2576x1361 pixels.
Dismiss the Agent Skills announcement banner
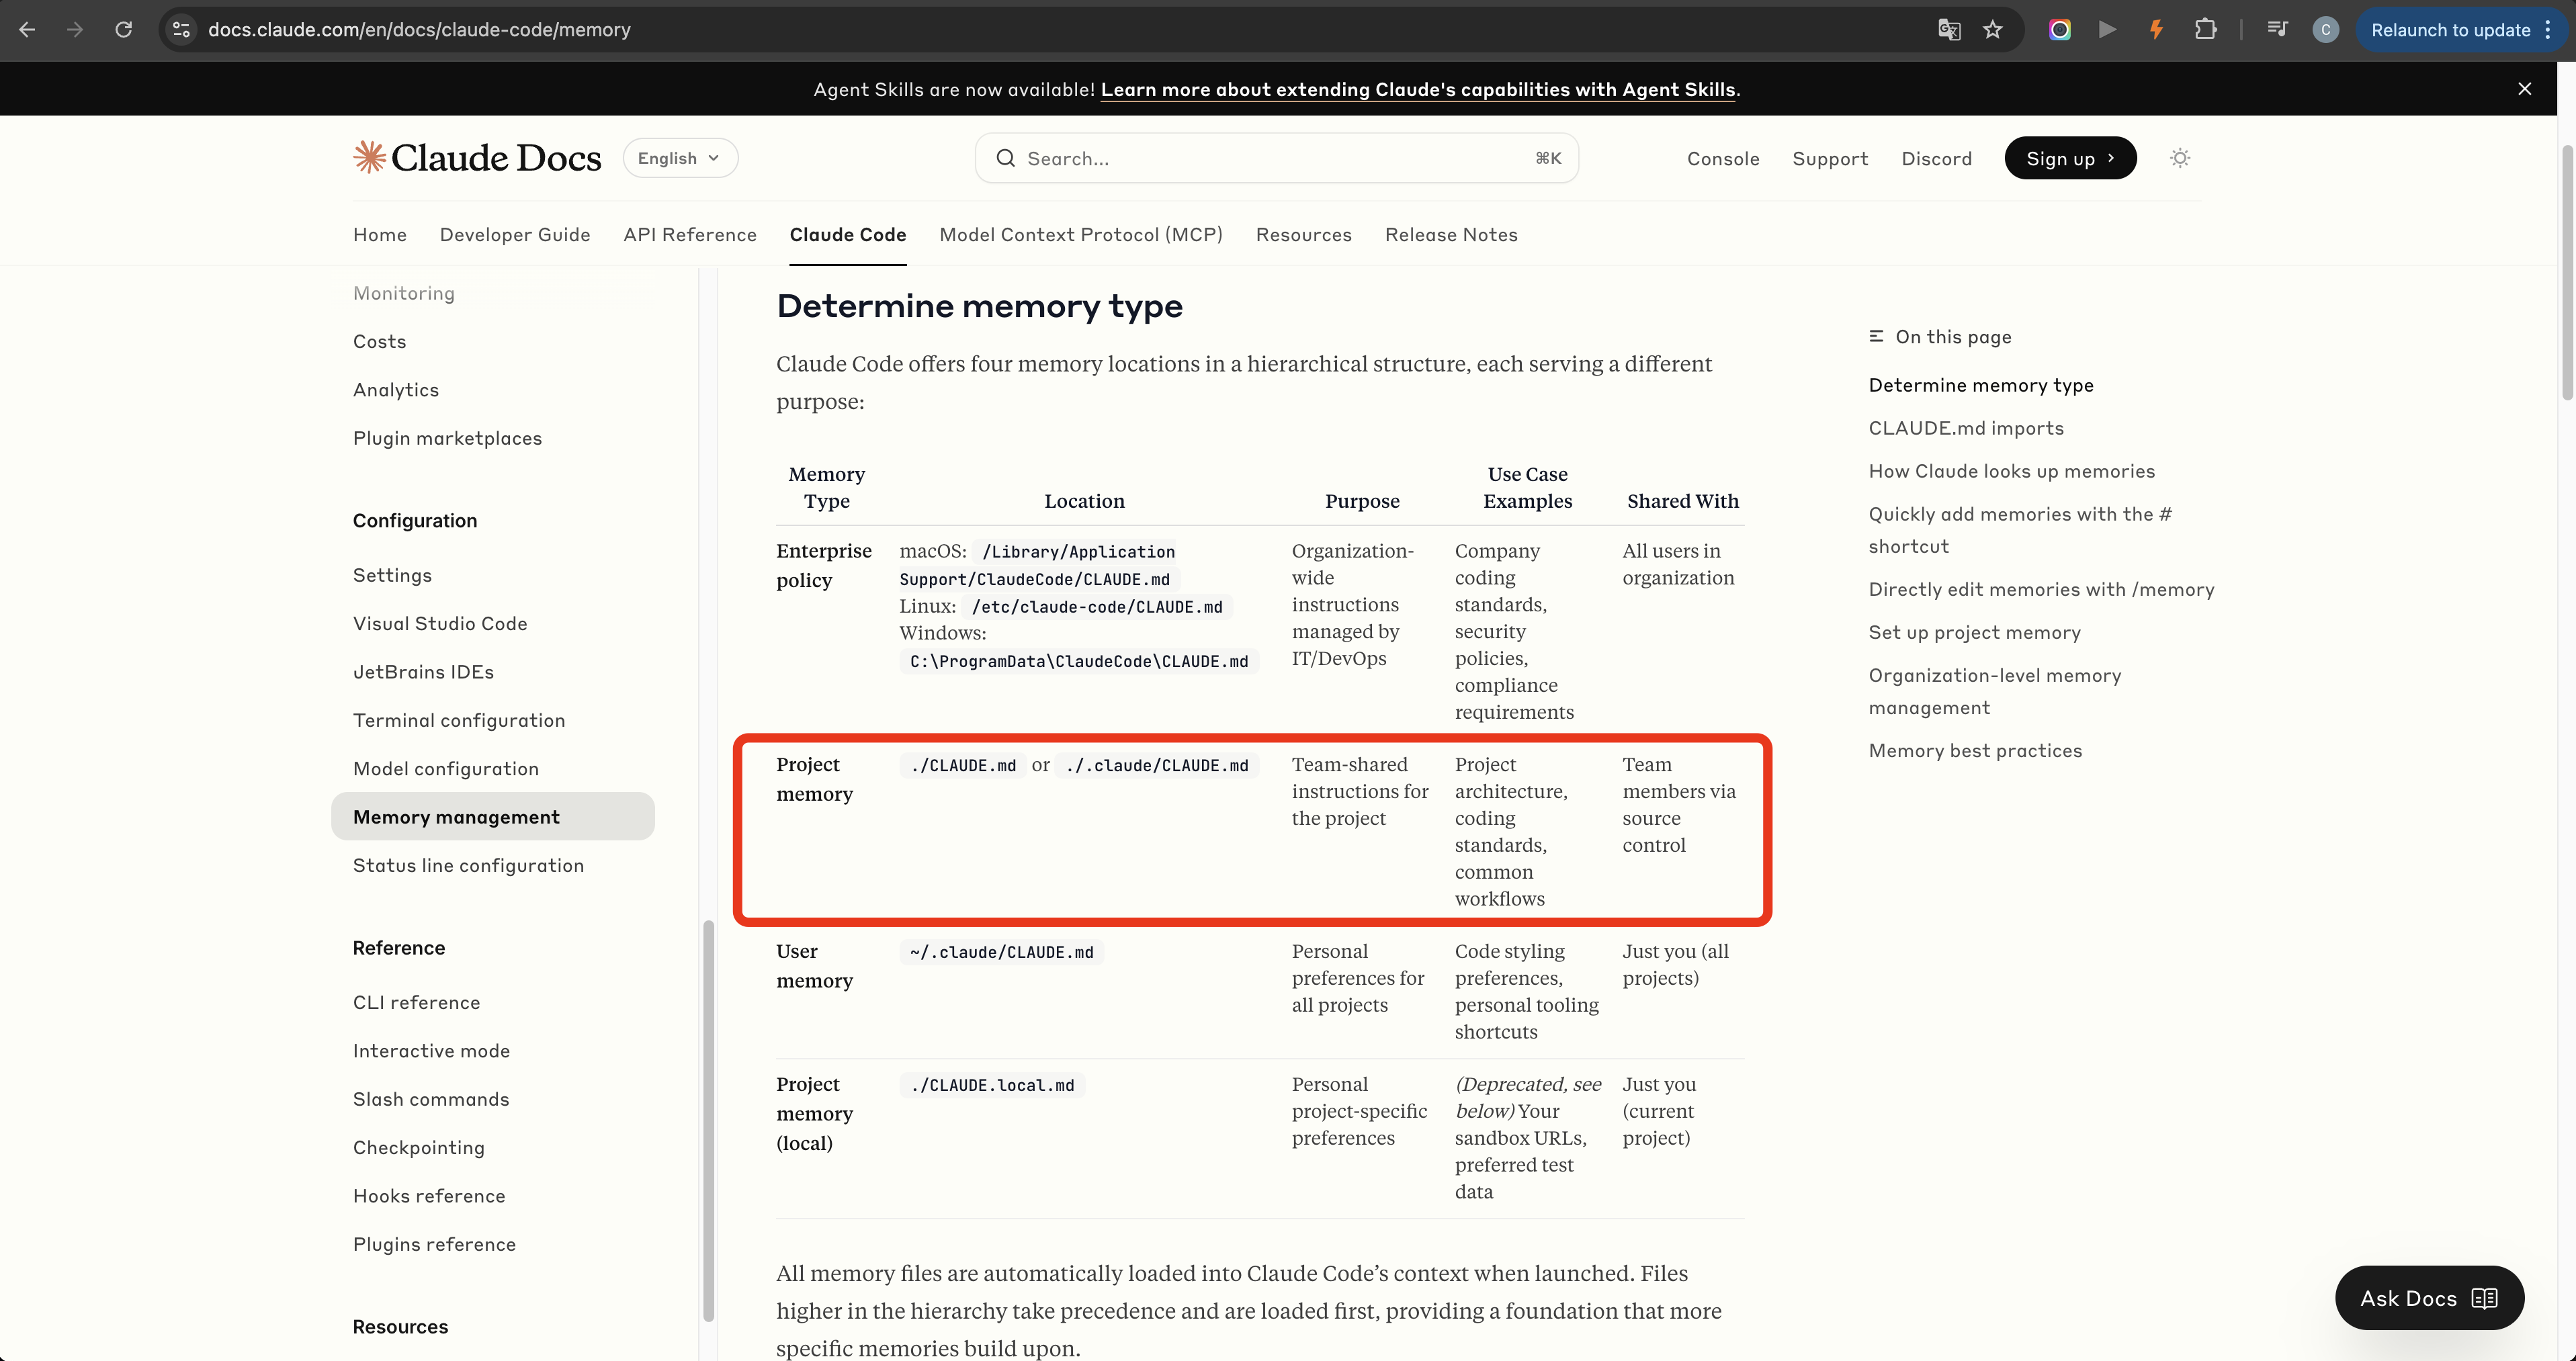pyautogui.click(x=2524, y=89)
